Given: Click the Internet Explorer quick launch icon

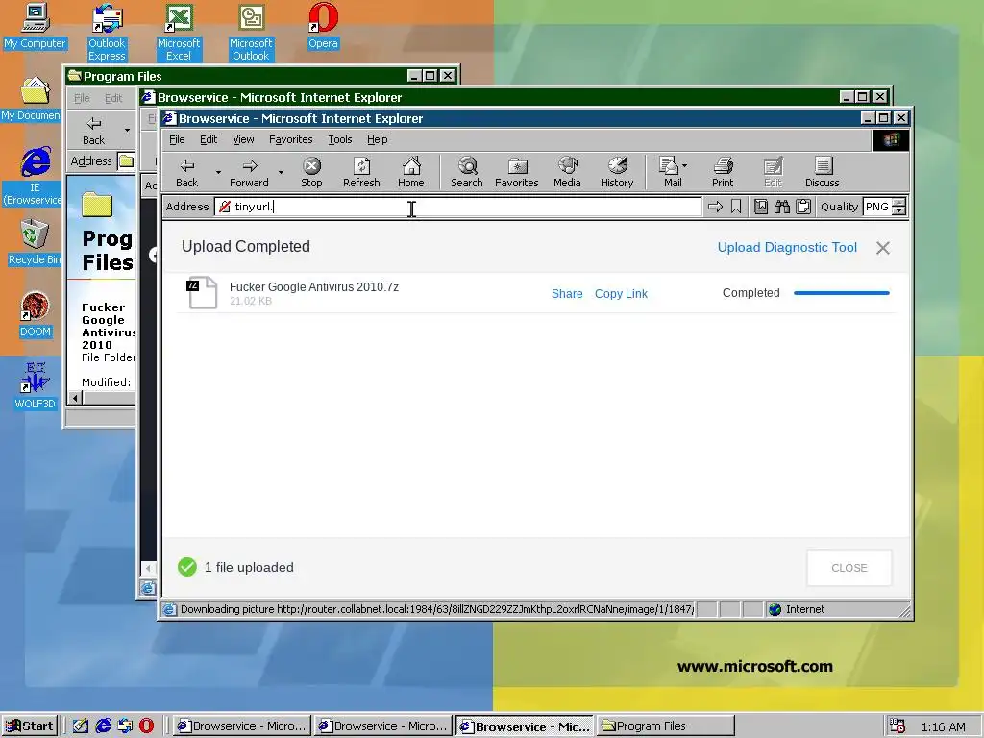Looking at the screenshot, I should 103,726.
